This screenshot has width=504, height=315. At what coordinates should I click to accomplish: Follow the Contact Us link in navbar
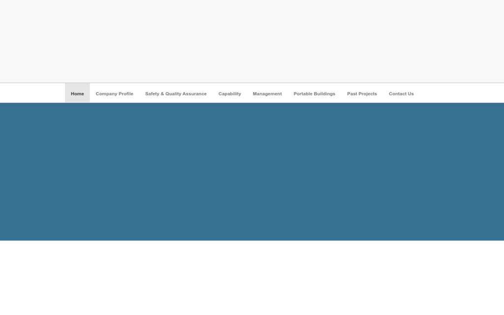click(x=401, y=94)
